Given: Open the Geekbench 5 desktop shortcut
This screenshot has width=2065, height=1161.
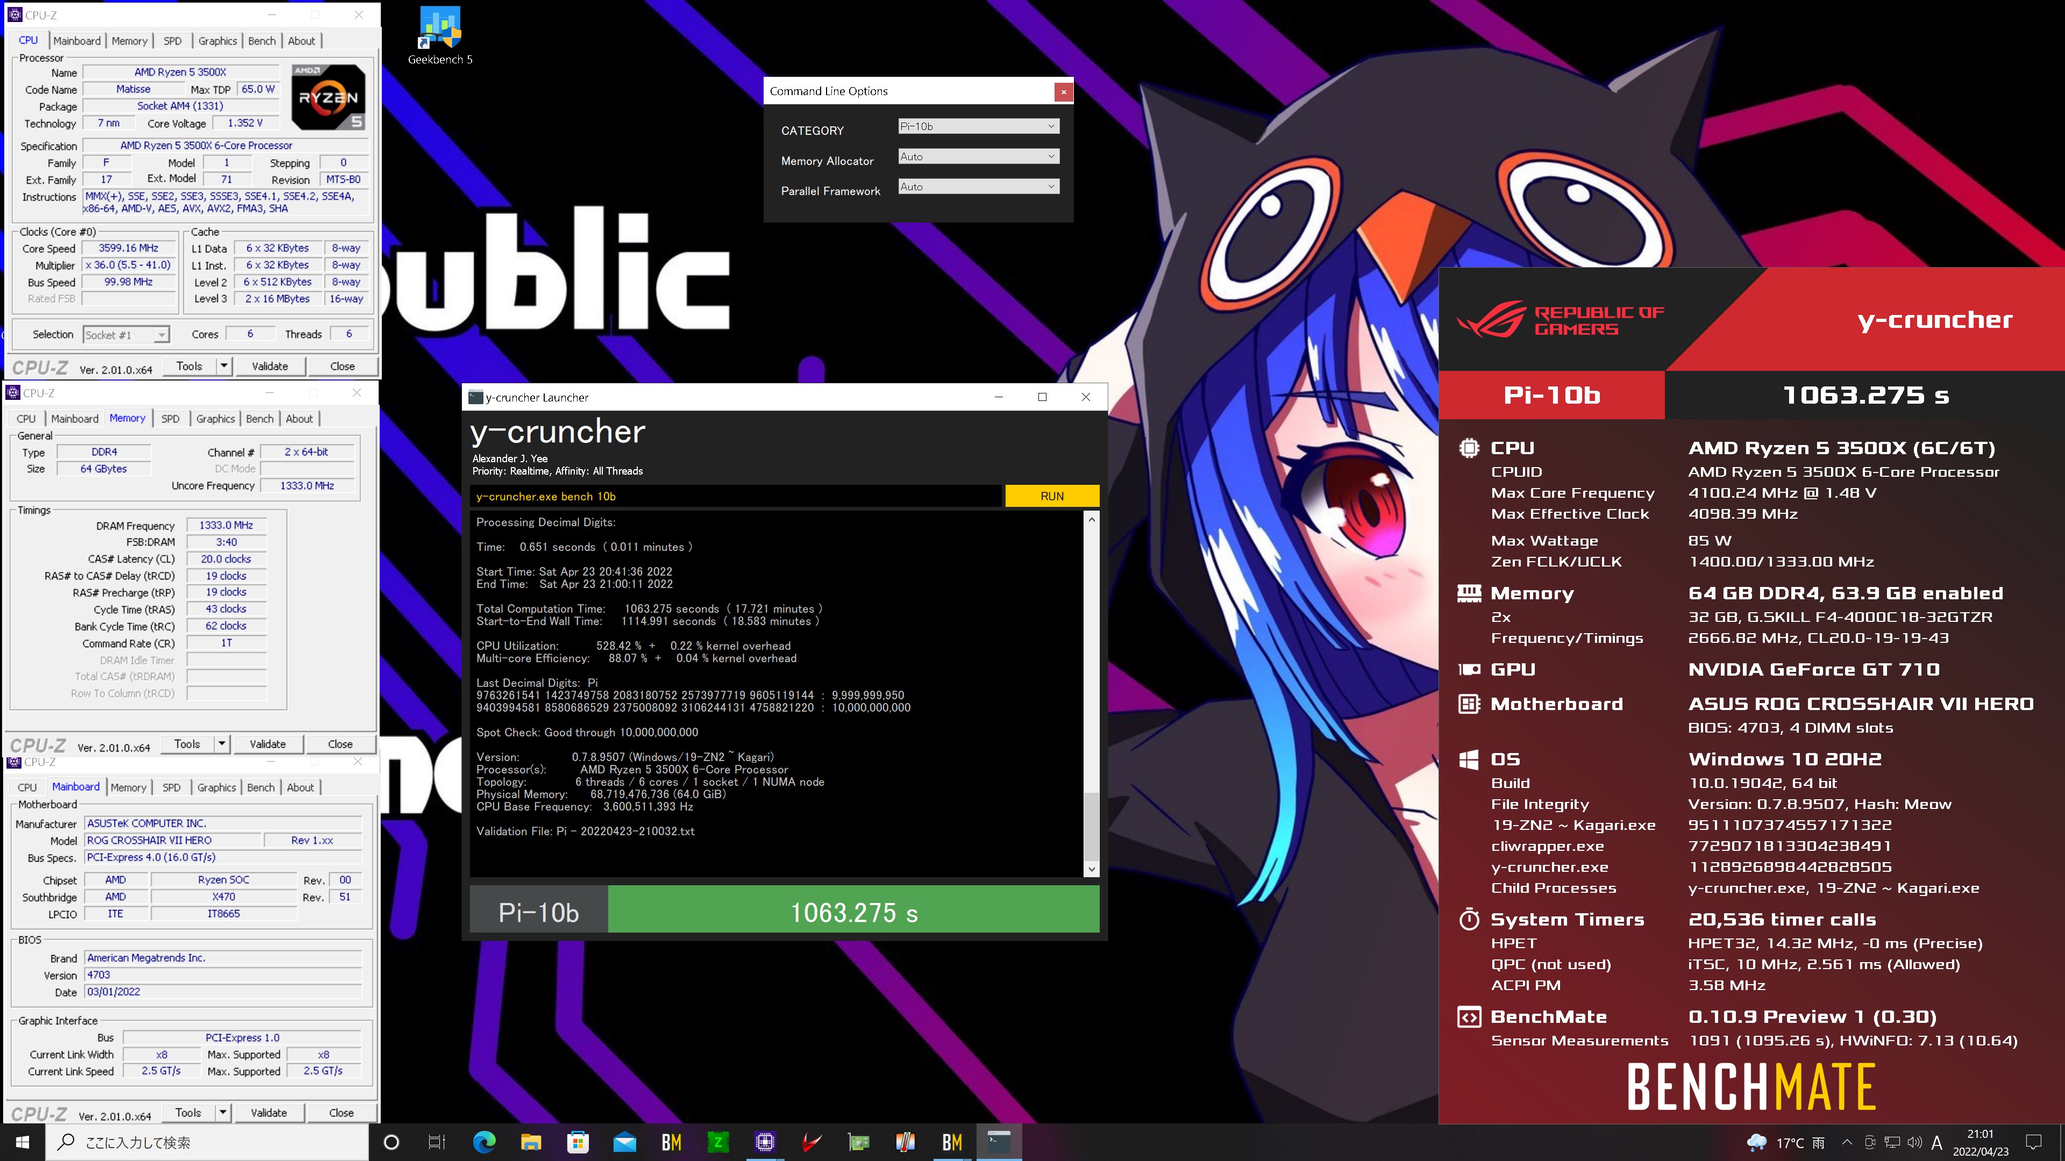Looking at the screenshot, I should click(440, 37).
